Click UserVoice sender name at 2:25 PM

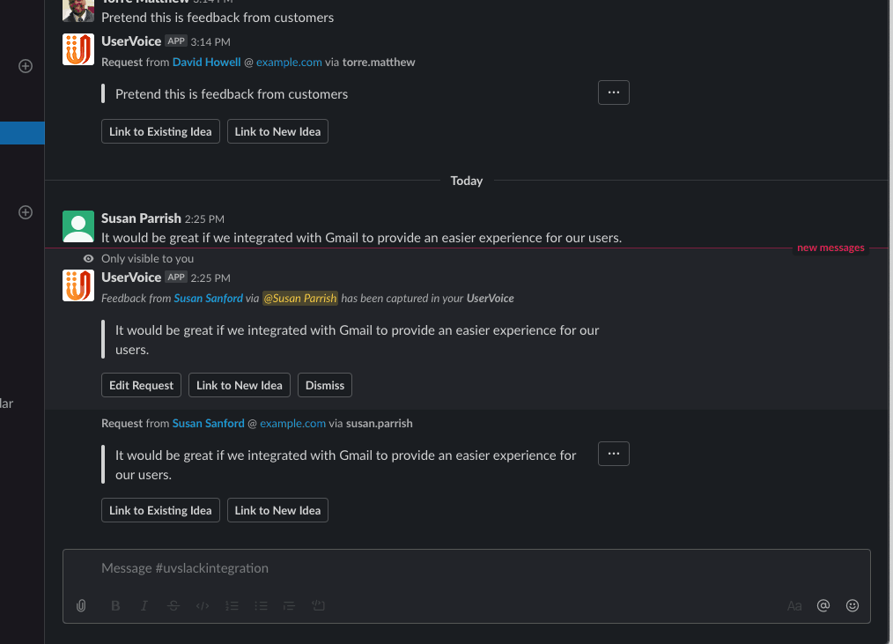(x=131, y=277)
